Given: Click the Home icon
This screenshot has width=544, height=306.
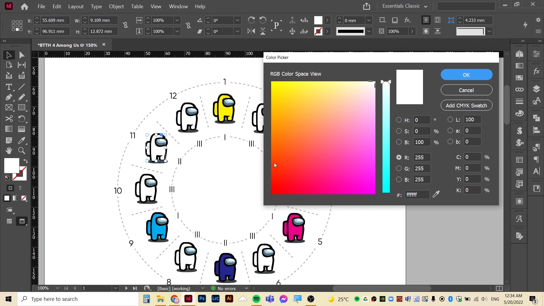Looking at the screenshot, I should pyautogui.click(x=24, y=7).
